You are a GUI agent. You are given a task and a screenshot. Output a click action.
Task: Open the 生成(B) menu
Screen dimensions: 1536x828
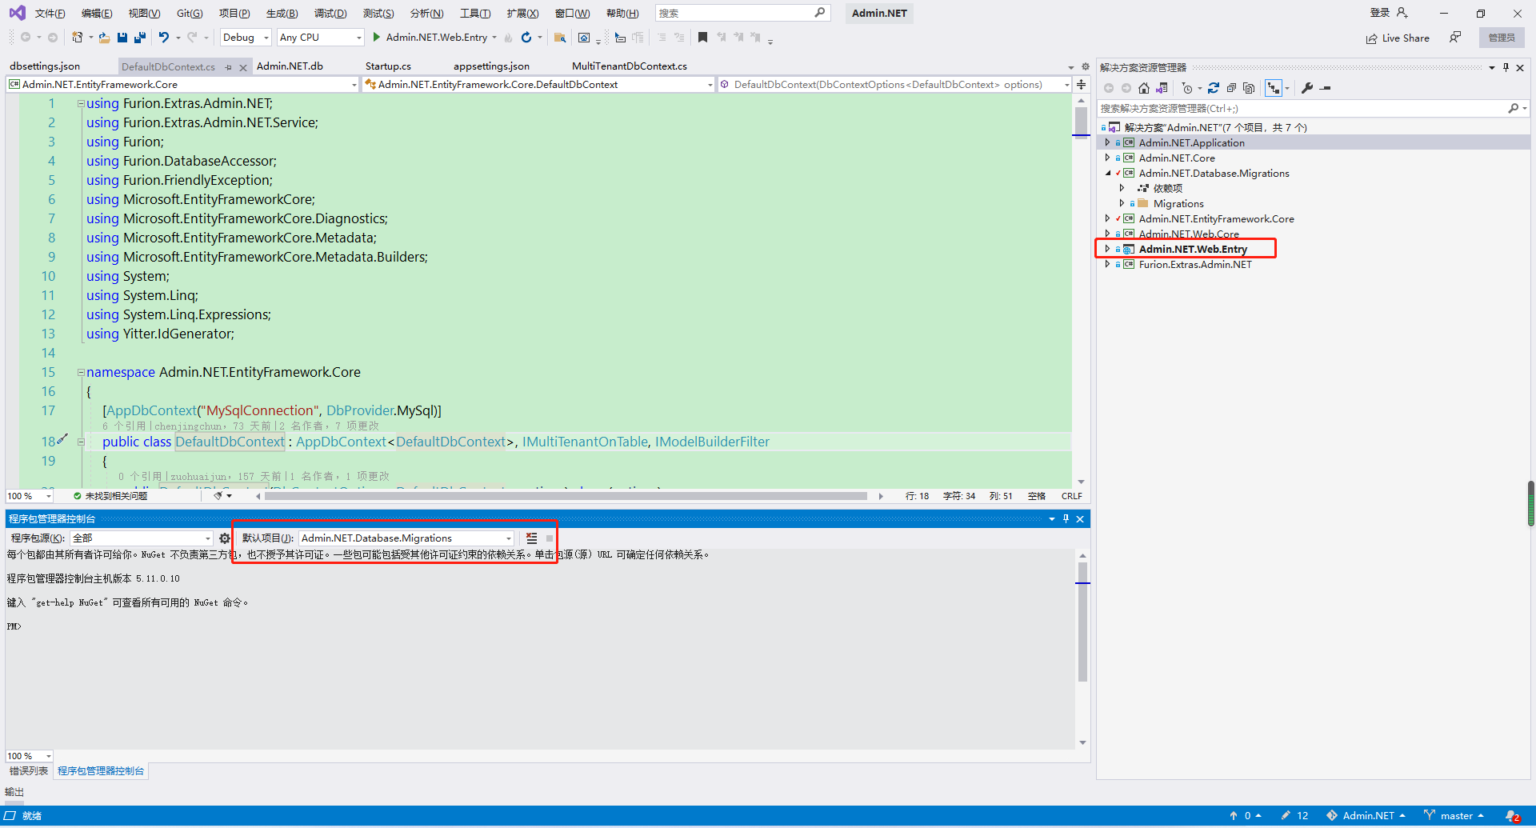(281, 13)
